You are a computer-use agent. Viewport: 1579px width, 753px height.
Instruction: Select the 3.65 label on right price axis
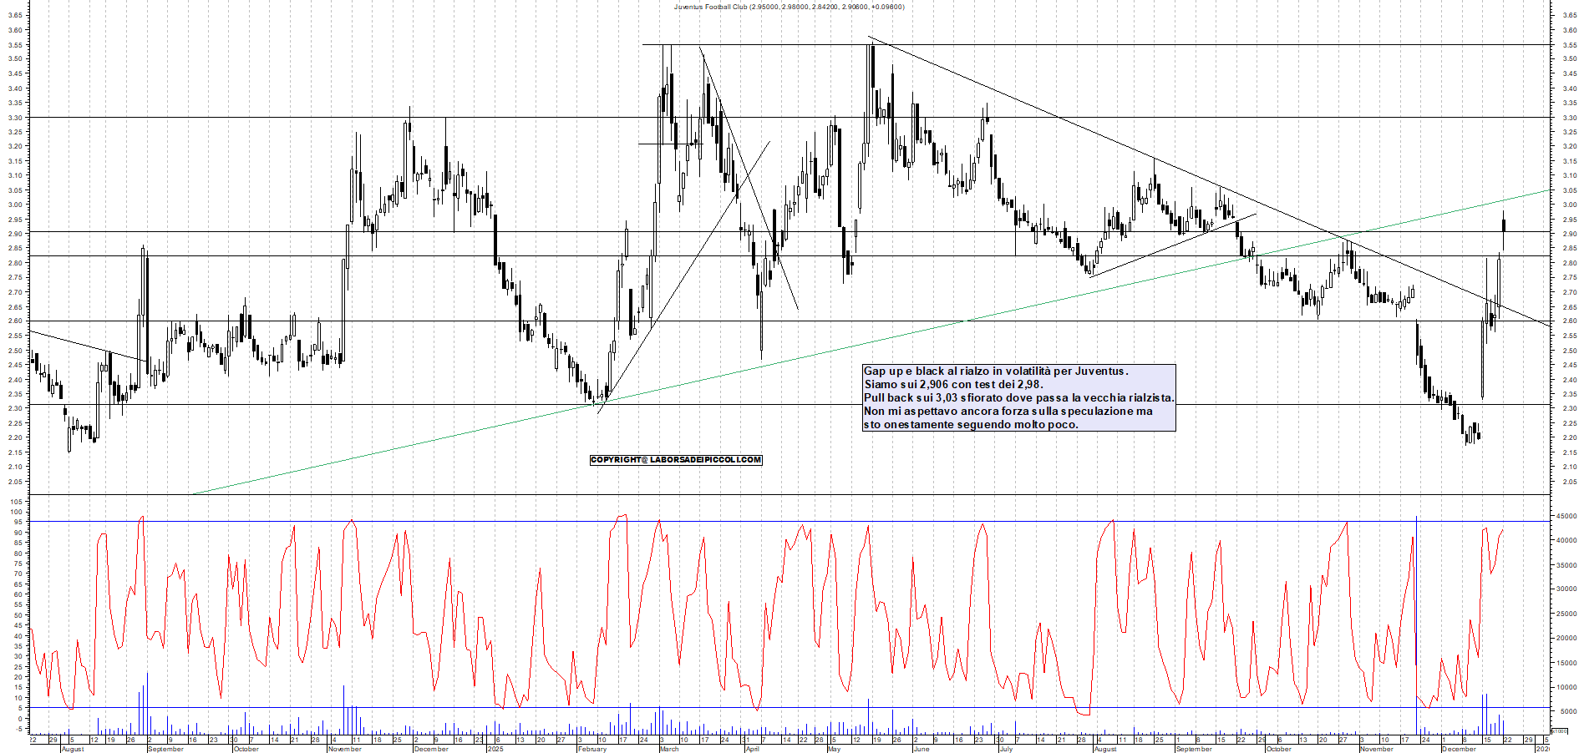1569,15
